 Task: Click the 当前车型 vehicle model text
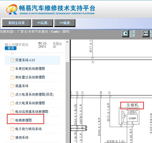35,32
